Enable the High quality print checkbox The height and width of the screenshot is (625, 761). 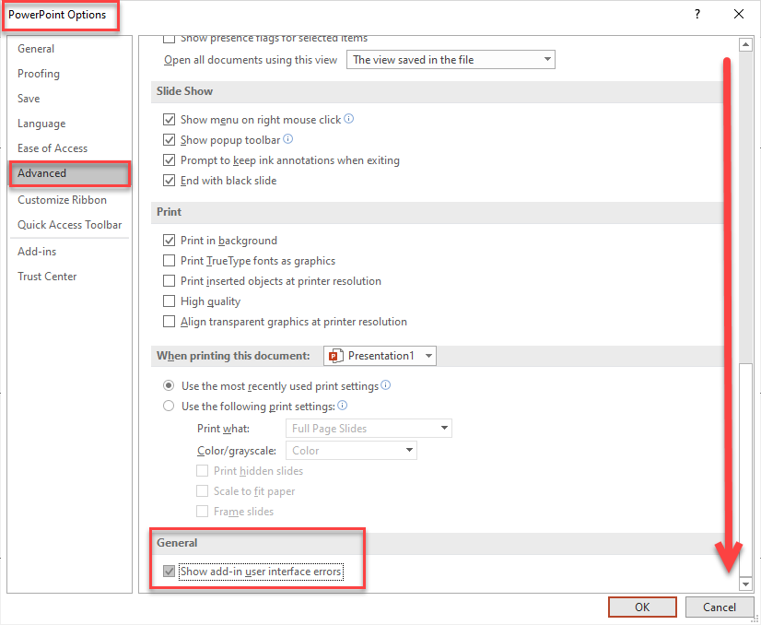(169, 301)
